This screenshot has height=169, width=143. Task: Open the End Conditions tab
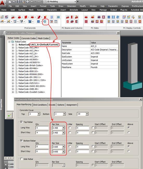pos(40,105)
